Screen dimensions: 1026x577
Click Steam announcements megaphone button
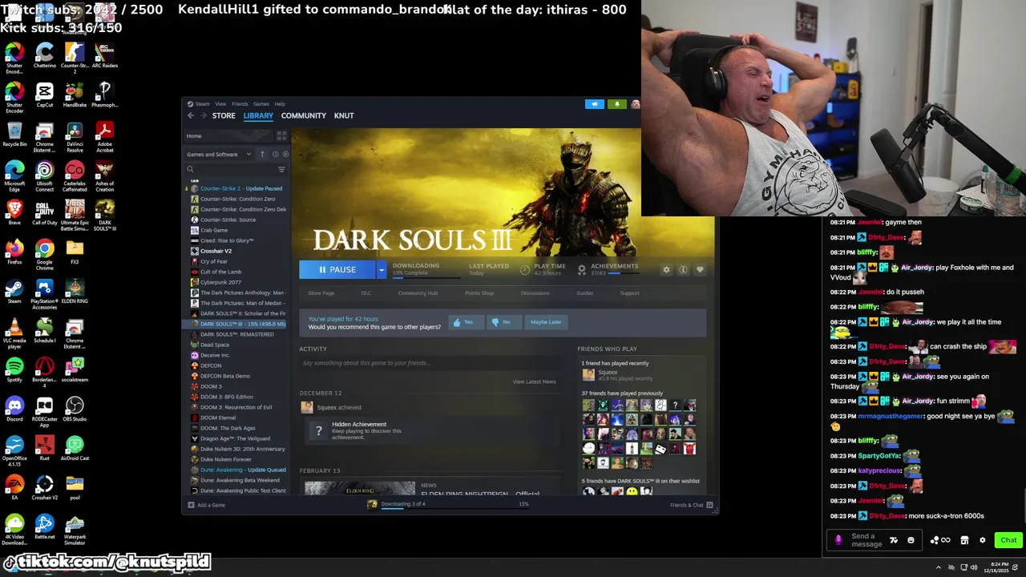click(595, 104)
